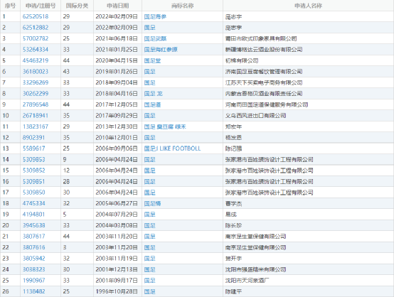The image size is (394, 297).
Task: Select applicant 沈阳市强盛精米有限公司
Action: pos(255,269)
